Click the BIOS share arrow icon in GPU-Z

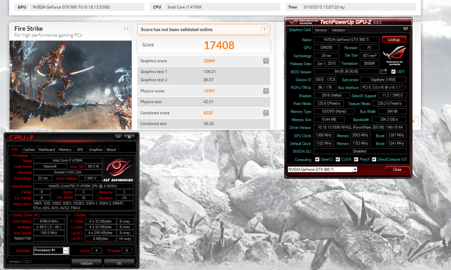point(384,71)
